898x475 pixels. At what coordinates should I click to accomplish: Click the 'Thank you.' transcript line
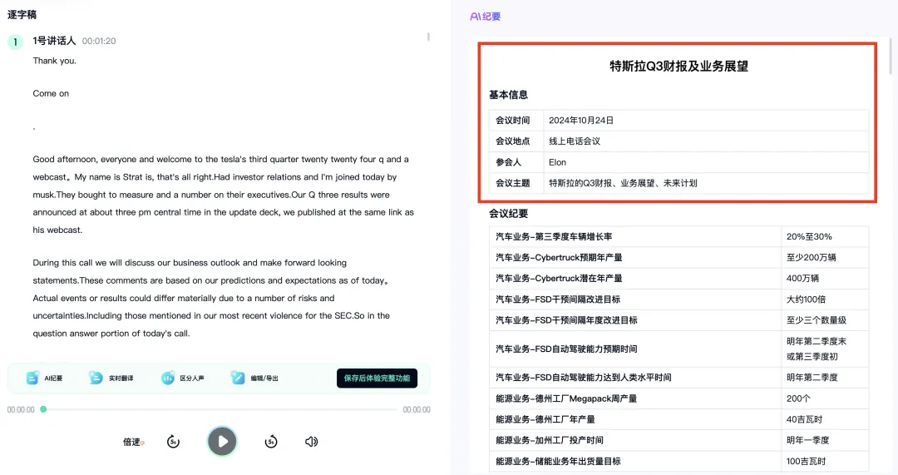click(54, 61)
